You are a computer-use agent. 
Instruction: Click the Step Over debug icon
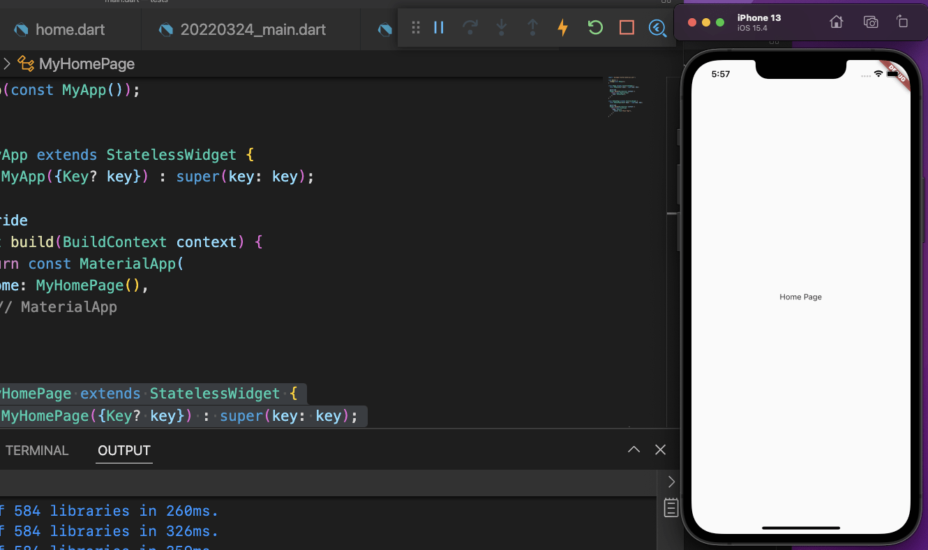(470, 28)
